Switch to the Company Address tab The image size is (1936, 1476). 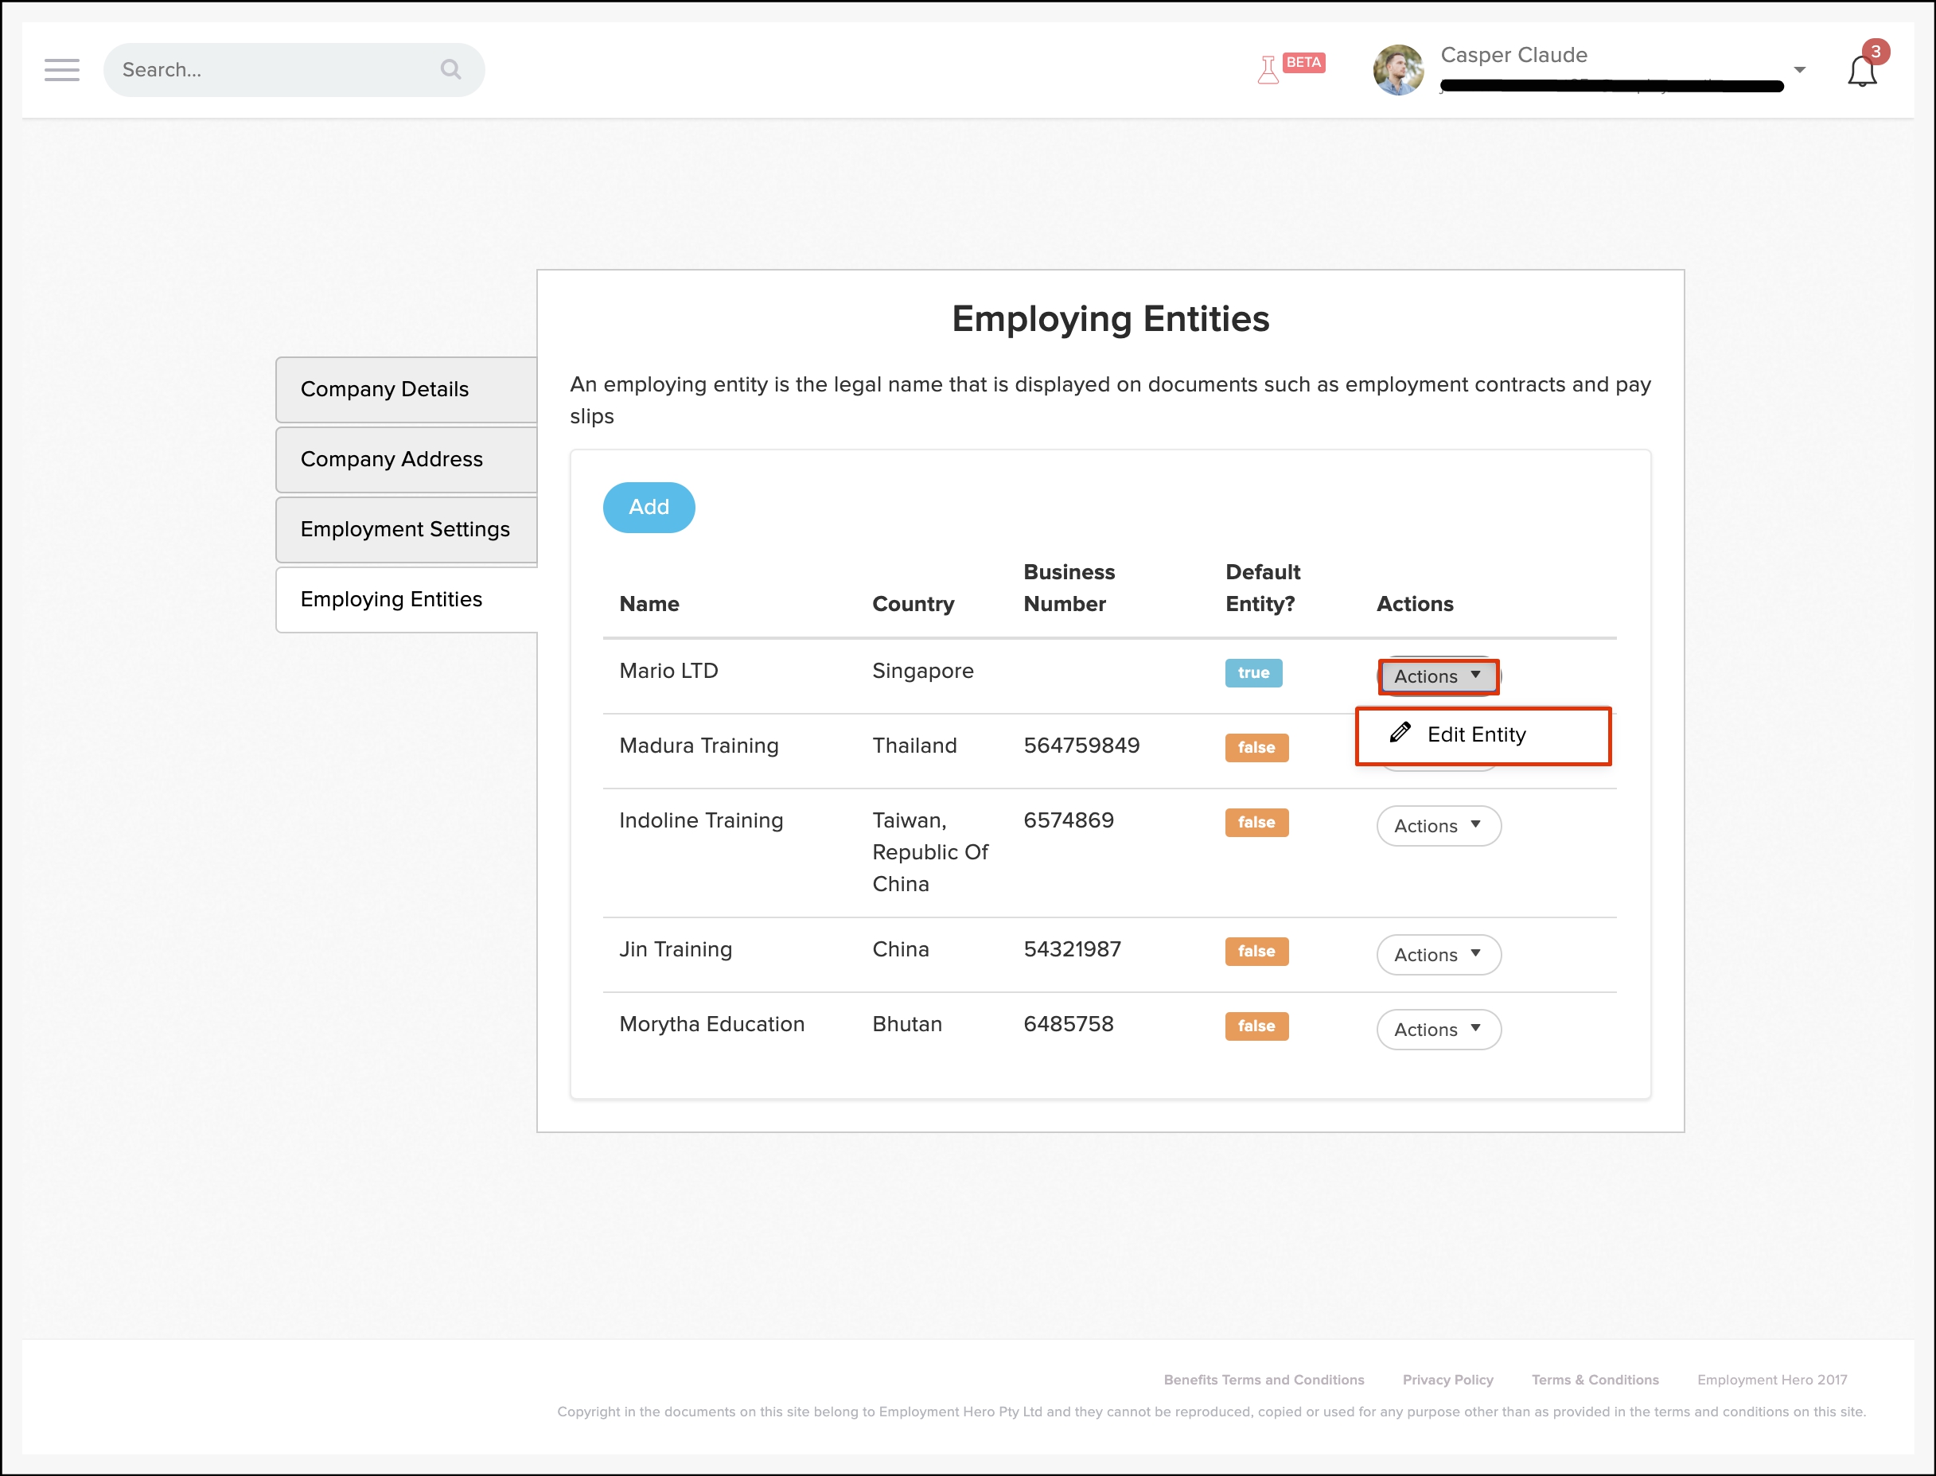(407, 459)
